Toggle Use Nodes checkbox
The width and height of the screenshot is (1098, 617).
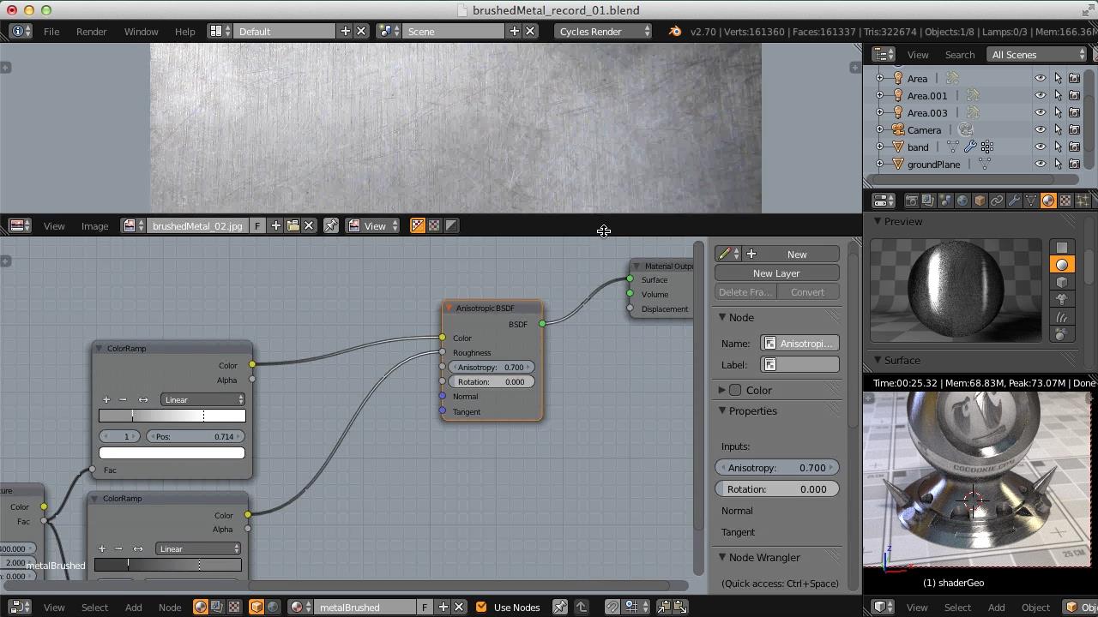pyautogui.click(x=481, y=607)
